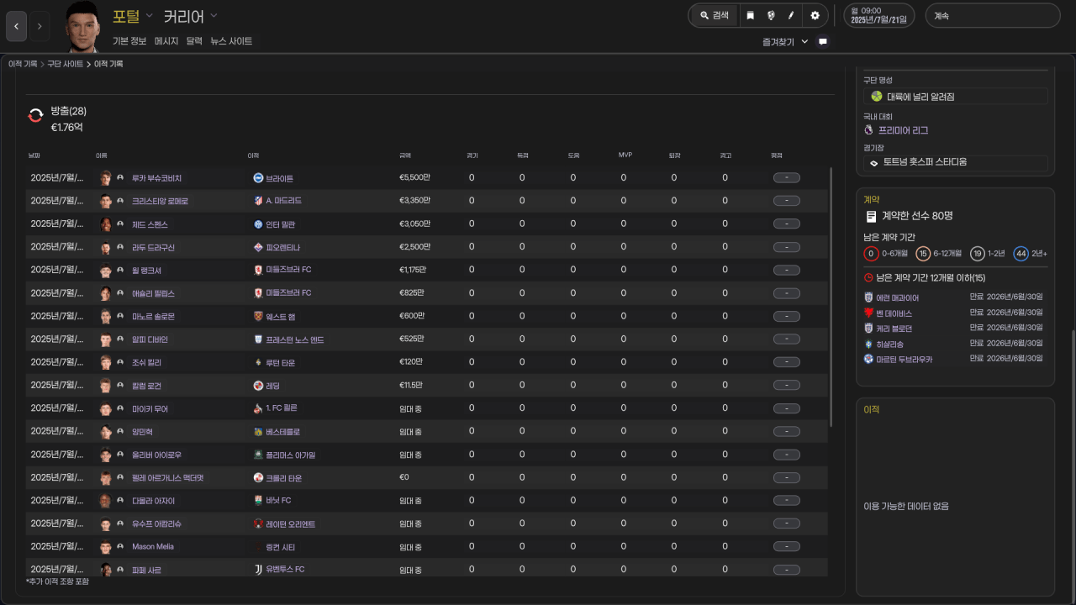Open the 뉴스 사이트 tab
Screen dimensions: 1076x605
click(231, 41)
